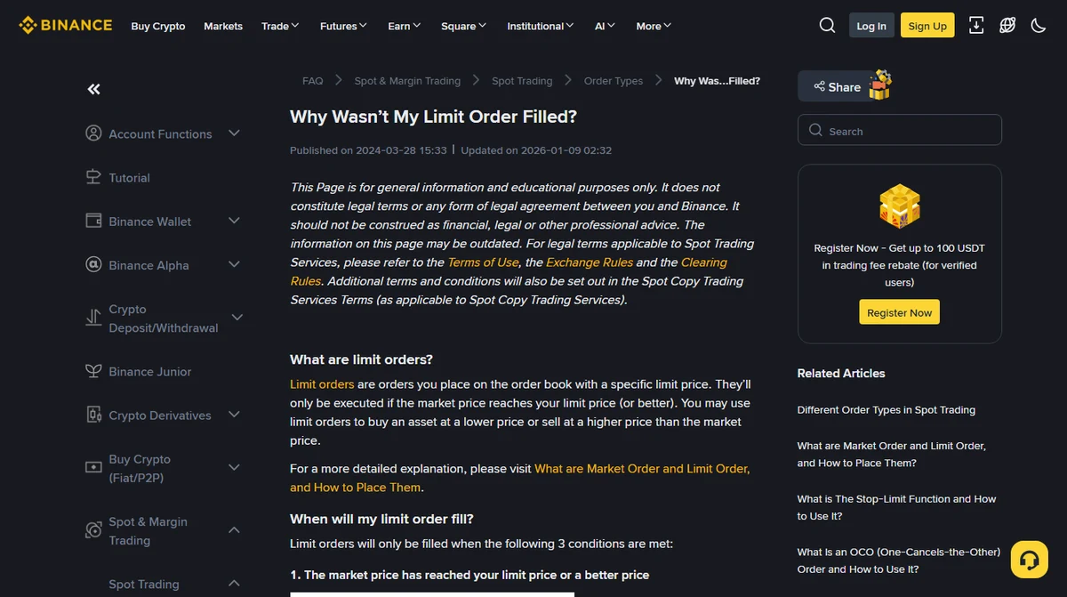Select Tutorial in sidebar

coord(129,178)
